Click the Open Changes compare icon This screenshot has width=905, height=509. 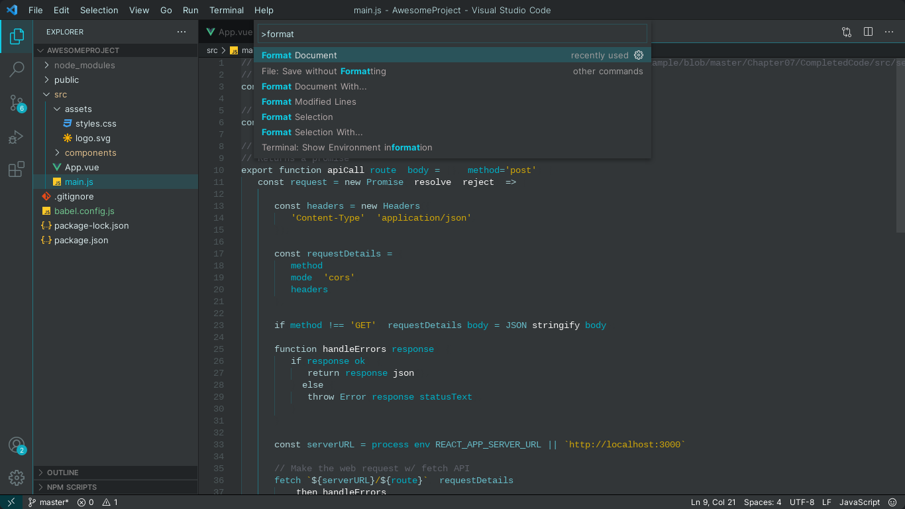click(847, 32)
